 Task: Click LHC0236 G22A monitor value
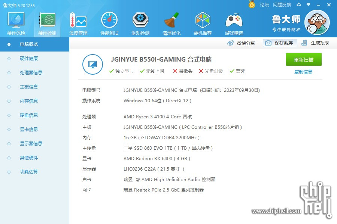(x=154, y=169)
